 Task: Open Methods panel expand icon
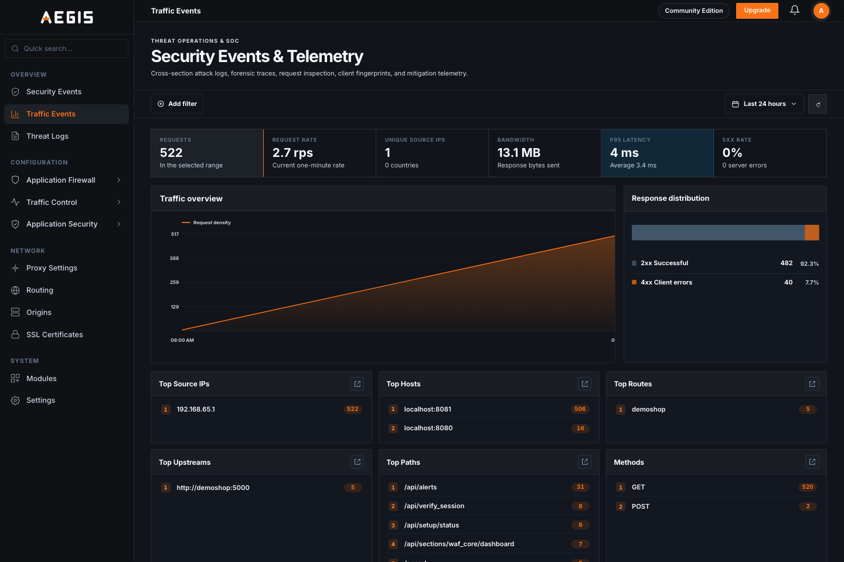(x=812, y=462)
